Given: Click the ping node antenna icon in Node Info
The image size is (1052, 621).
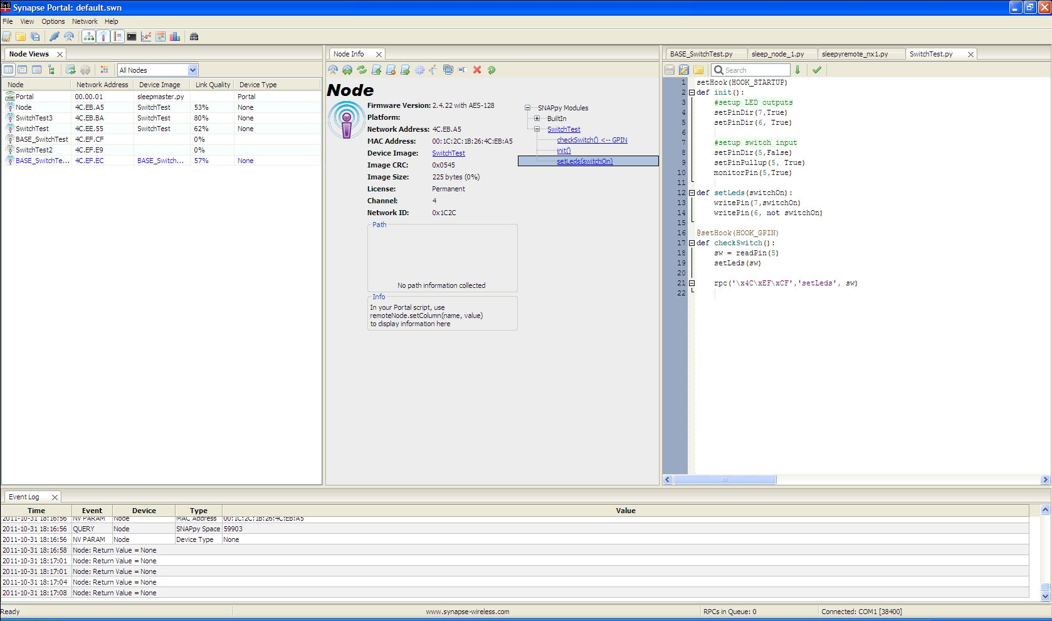Looking at the screenshot, I should 333,70.
